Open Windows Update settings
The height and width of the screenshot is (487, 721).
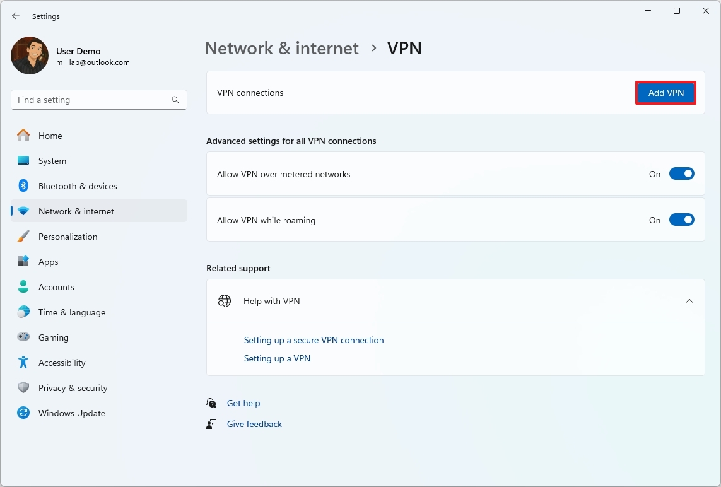71,413
